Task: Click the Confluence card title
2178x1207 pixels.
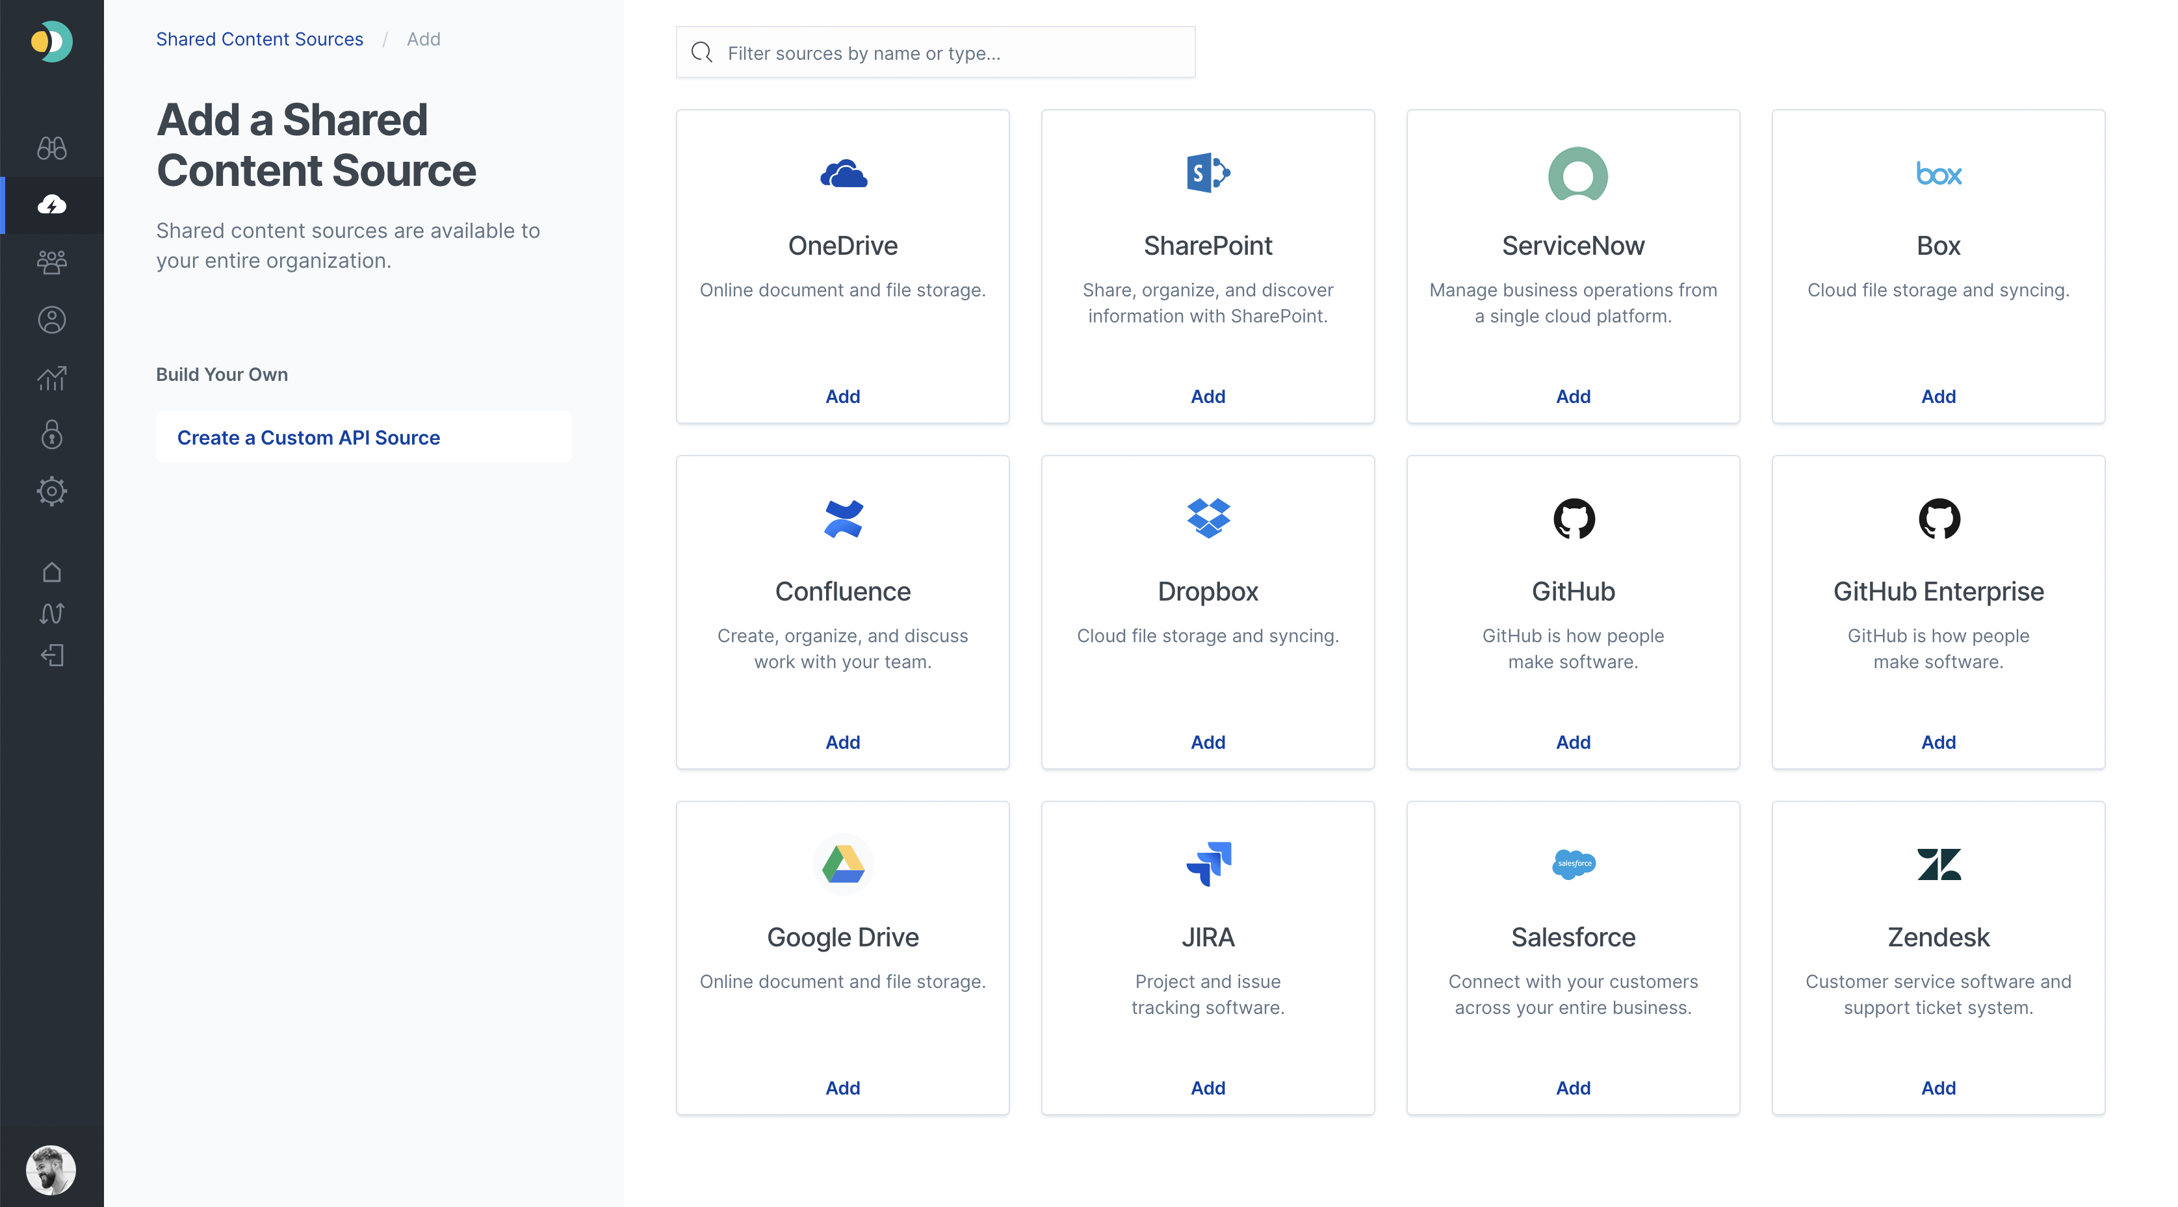Action: point(842,591)
